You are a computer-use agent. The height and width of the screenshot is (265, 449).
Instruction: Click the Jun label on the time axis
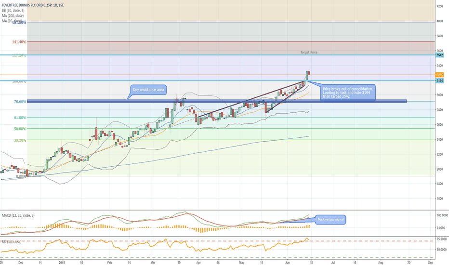(x=287, y=262)
